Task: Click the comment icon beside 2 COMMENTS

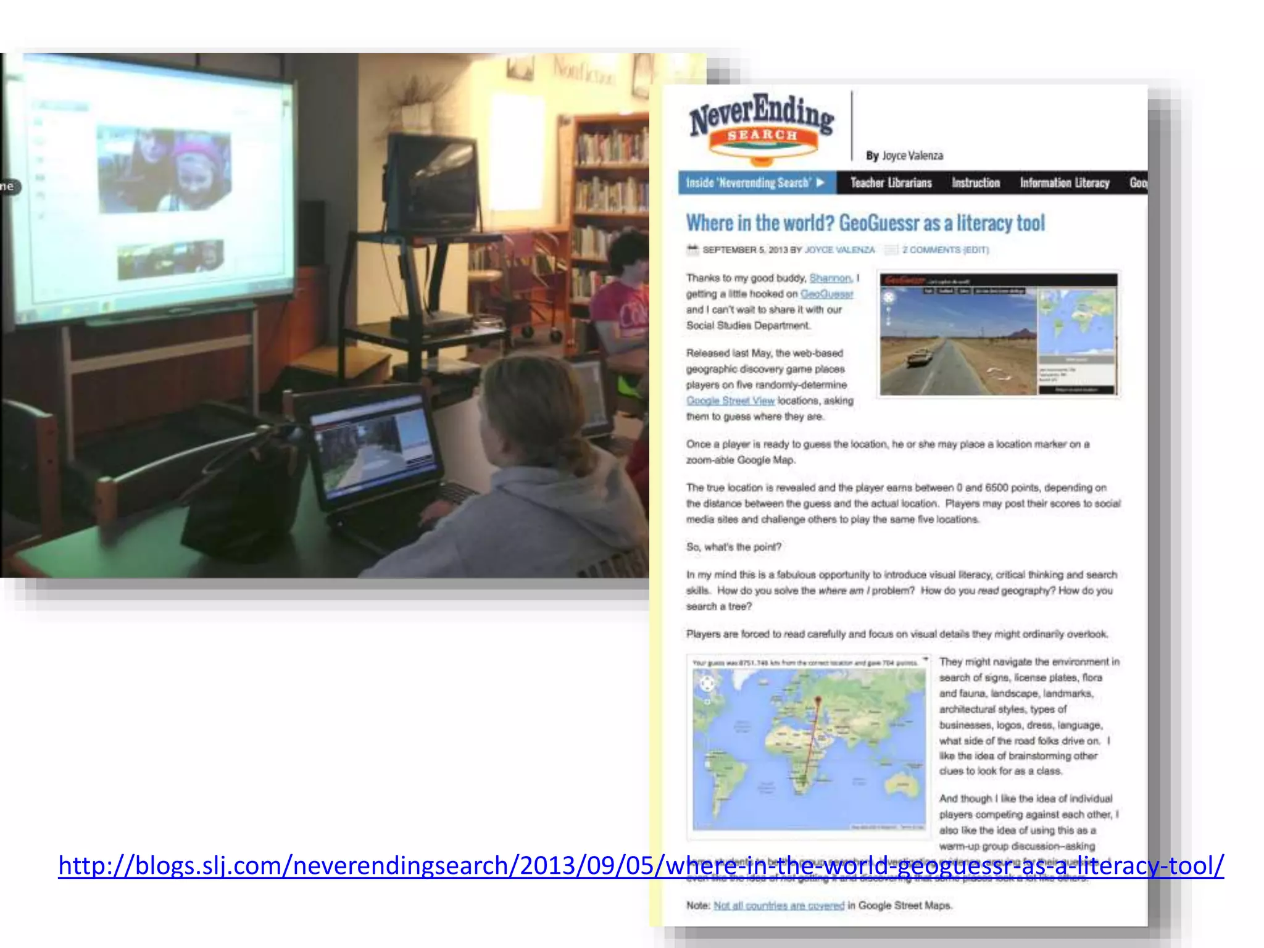Action: click(x=891, y=250)
